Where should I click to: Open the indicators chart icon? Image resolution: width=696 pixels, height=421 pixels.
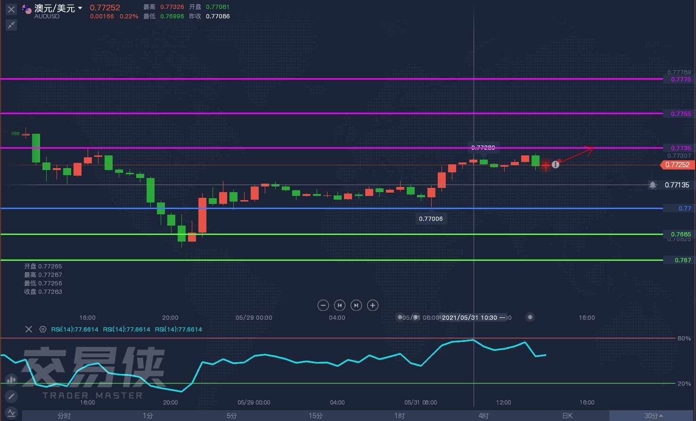point(11,413)
